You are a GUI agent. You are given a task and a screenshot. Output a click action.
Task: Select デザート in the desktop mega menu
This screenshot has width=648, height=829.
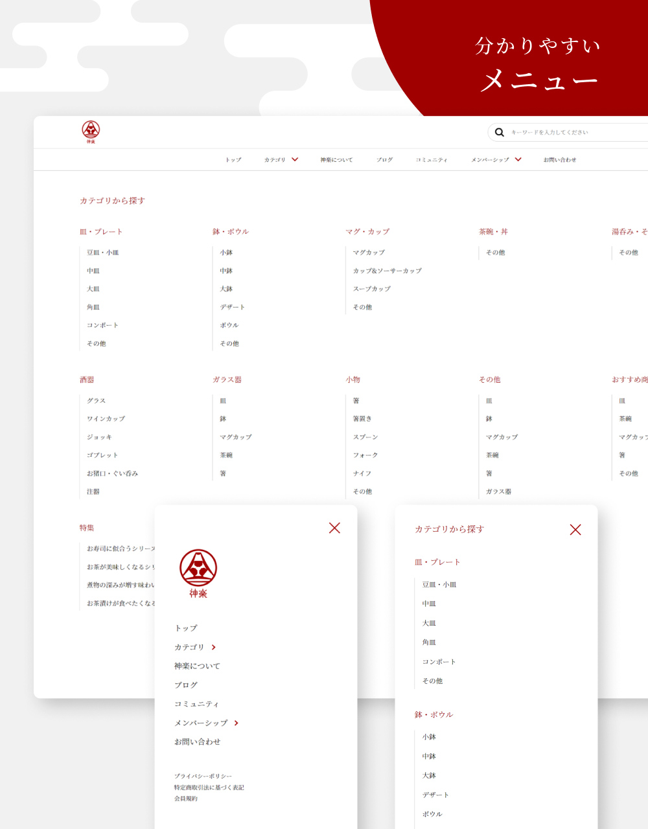233,307
